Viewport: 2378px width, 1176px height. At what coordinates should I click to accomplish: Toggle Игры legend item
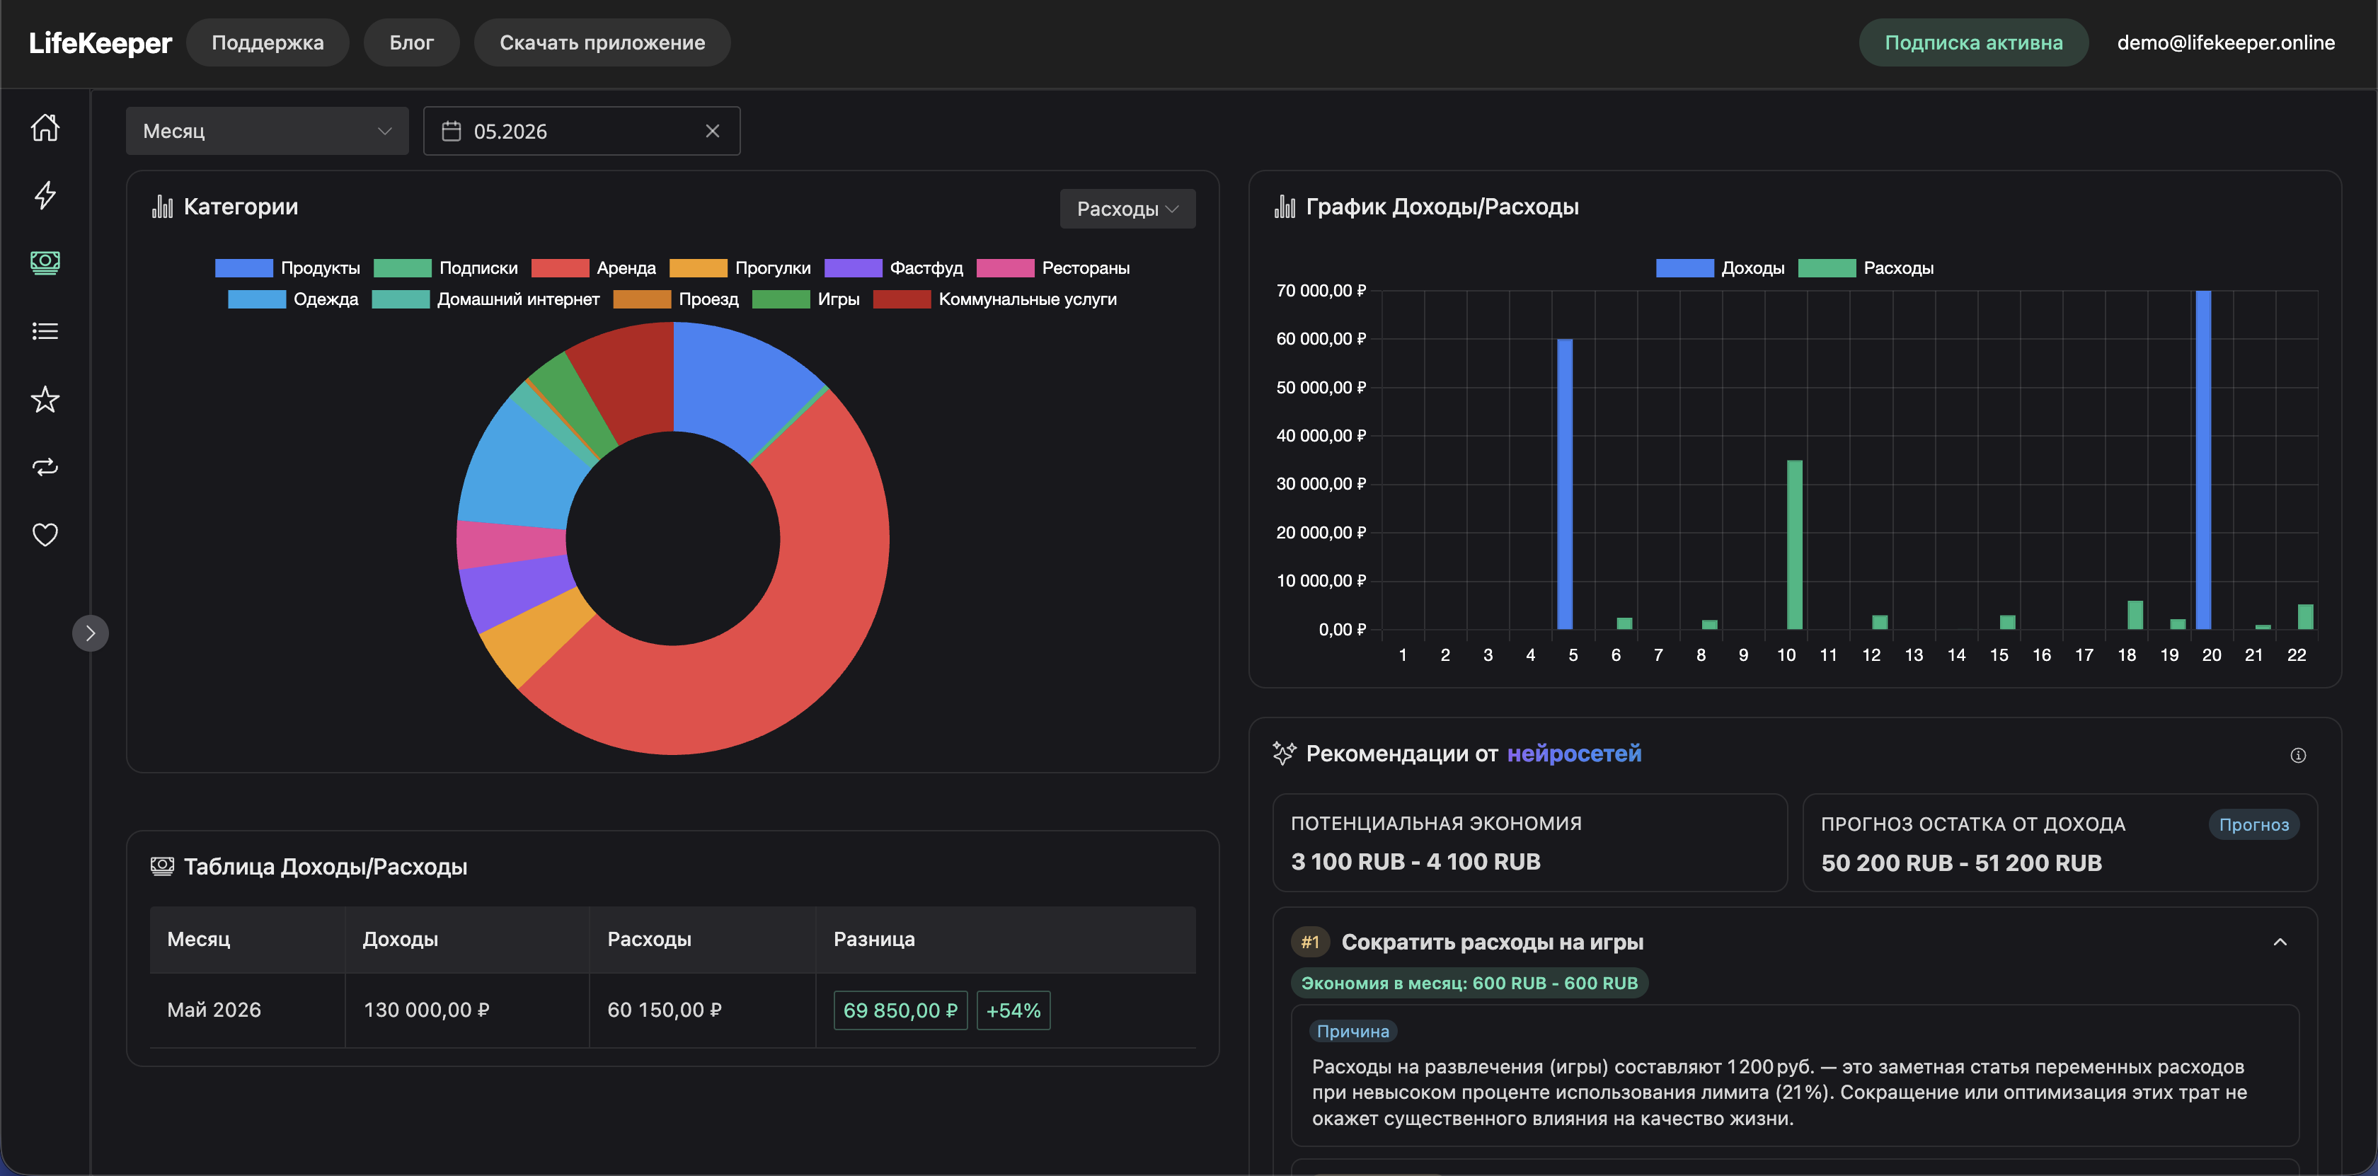click(x=805, y=299)
